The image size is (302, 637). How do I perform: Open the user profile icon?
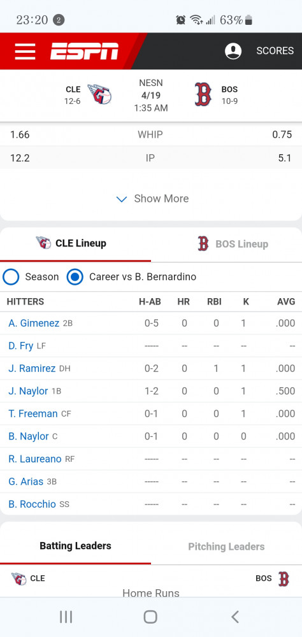(x=233, y=51)
